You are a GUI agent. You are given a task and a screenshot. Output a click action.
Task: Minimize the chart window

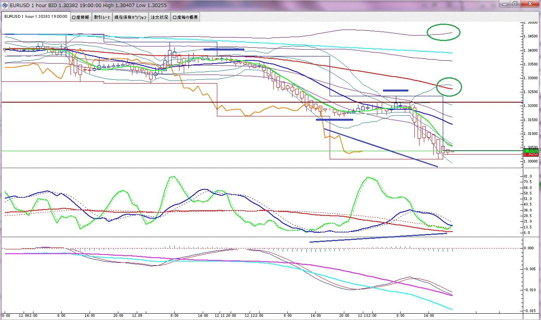505,4
